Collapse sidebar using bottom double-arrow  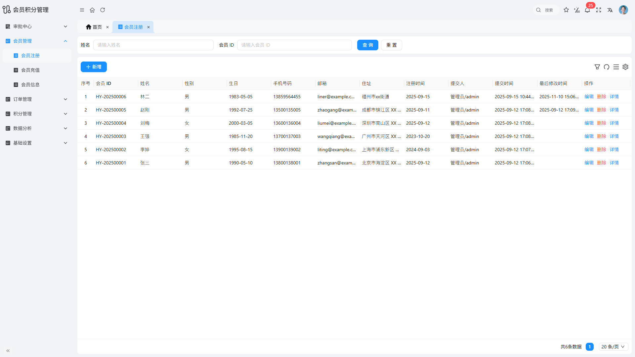click(x=8, y=350)
